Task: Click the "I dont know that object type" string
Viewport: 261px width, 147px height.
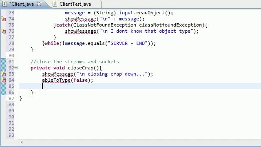Action: 146,31
